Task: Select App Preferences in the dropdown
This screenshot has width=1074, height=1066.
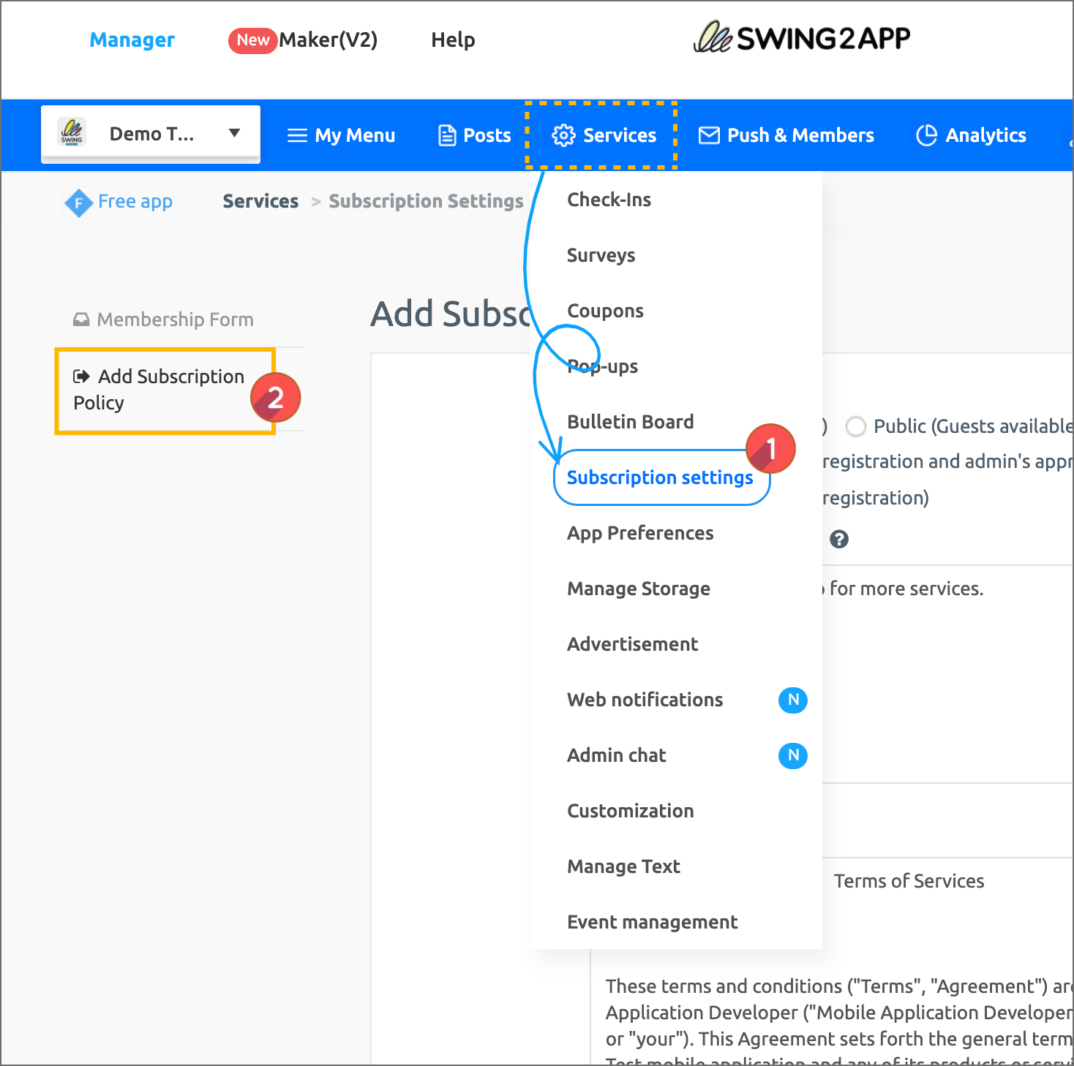Action: tap(640, 533)
